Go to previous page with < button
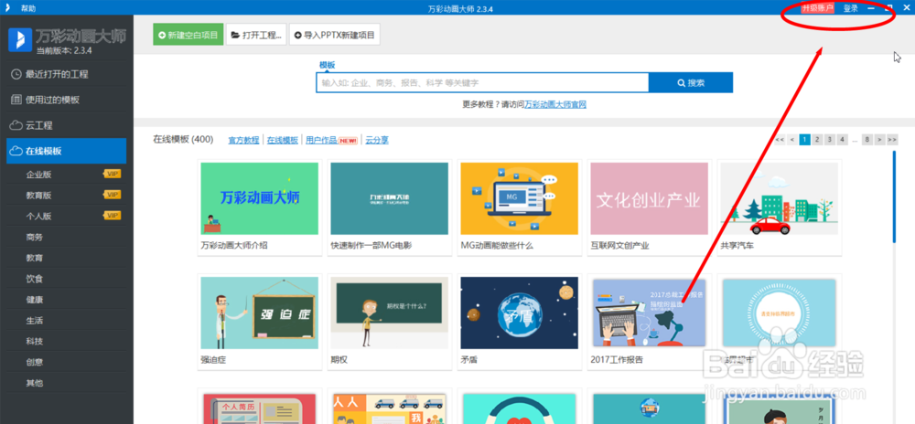Image resolution: width=915 pixels, height=424 pixels. point(791,140)
